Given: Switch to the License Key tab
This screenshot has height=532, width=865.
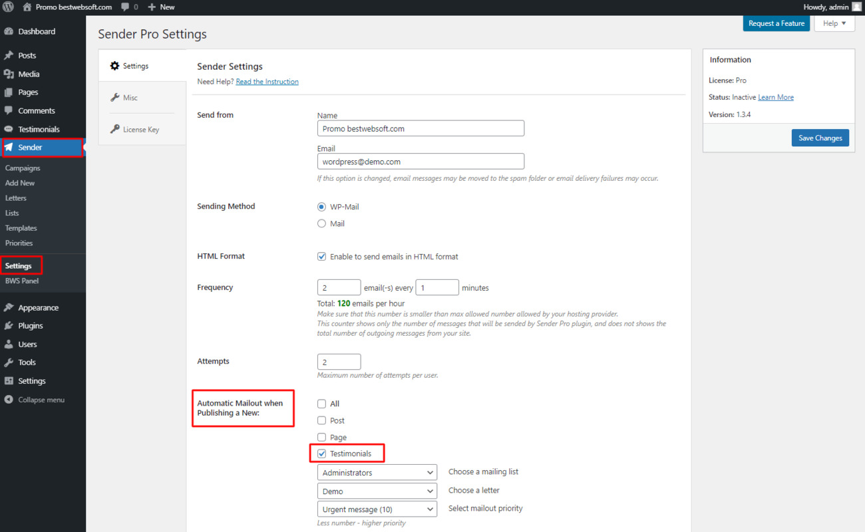Looking at the screenshot, I should pos(142,129).
